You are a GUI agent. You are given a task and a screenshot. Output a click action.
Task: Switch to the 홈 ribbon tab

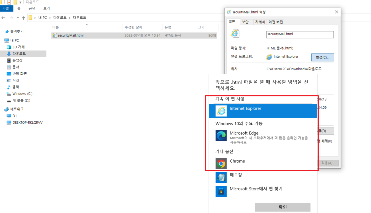(19, 9)
